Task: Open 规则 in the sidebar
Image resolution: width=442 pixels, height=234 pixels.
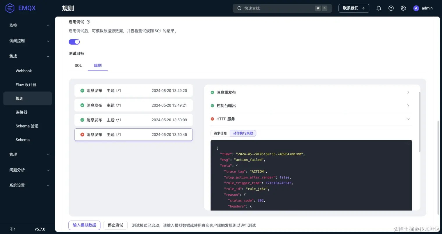Action: coord(28,98)
